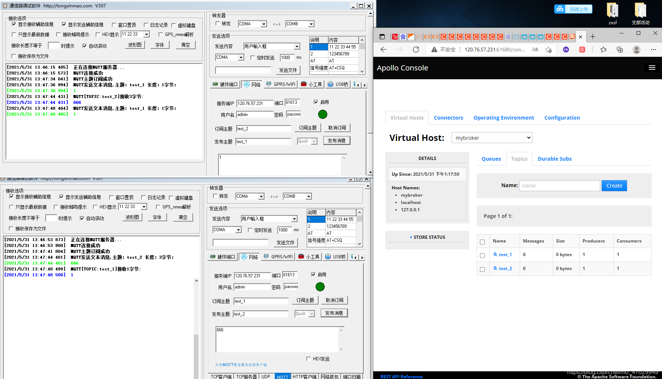Click 发布消息 button in top window
This screenshot has width=662, height=379.
(337, 141)
